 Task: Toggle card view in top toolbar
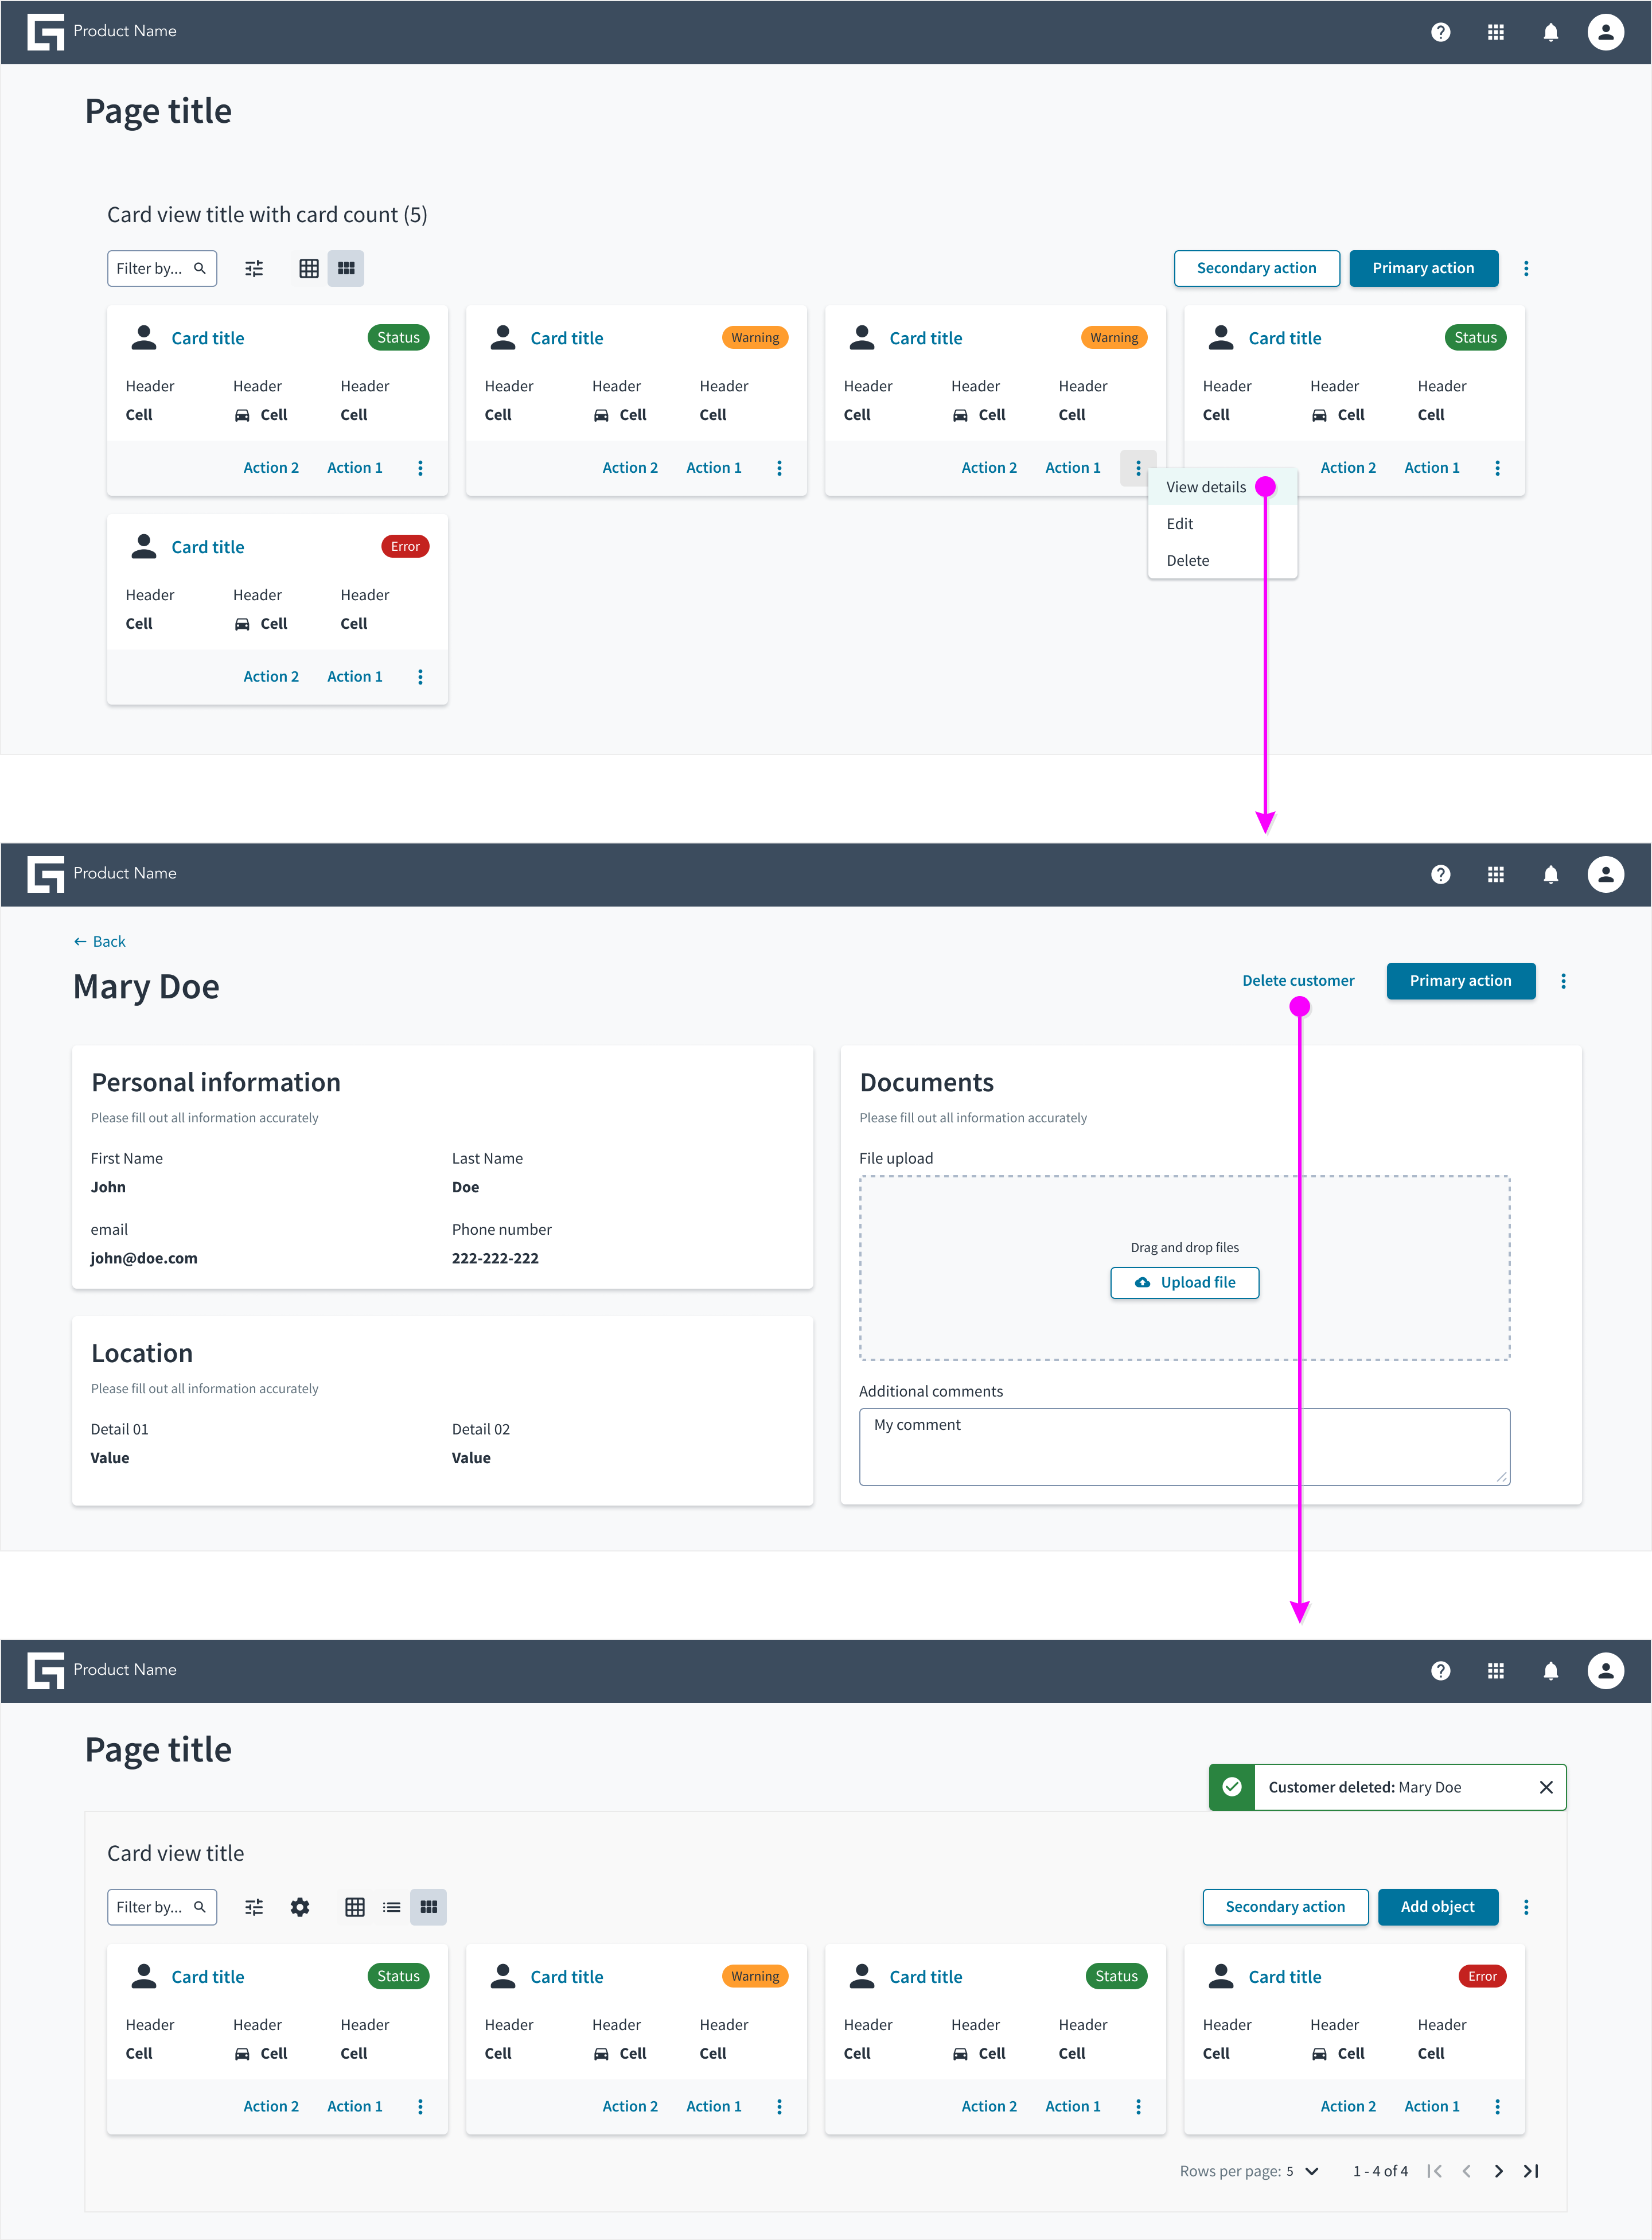pyautogui.click(x=346, y=268)
